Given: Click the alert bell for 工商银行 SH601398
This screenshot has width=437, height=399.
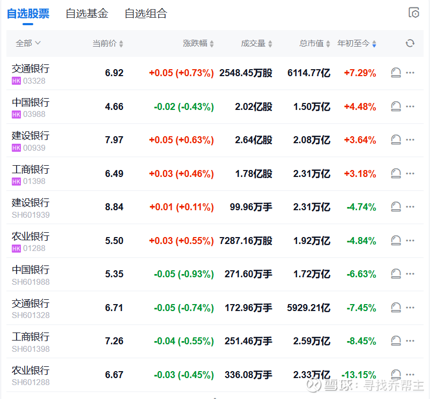Looking at the screenshot, I should [x=396, y=341].
